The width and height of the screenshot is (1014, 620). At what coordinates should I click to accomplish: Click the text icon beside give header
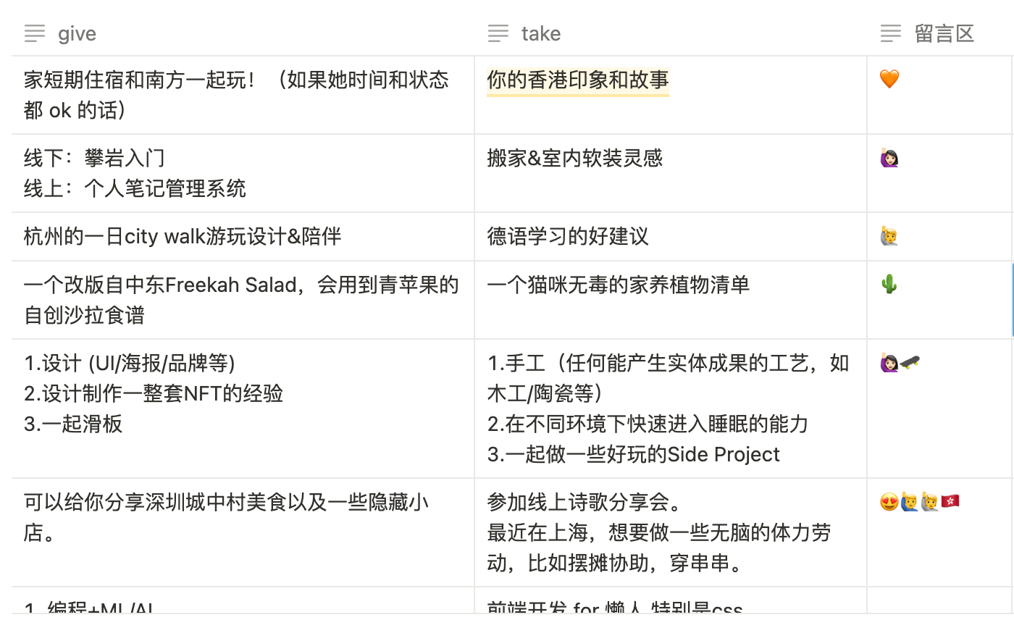coord(34,33)
